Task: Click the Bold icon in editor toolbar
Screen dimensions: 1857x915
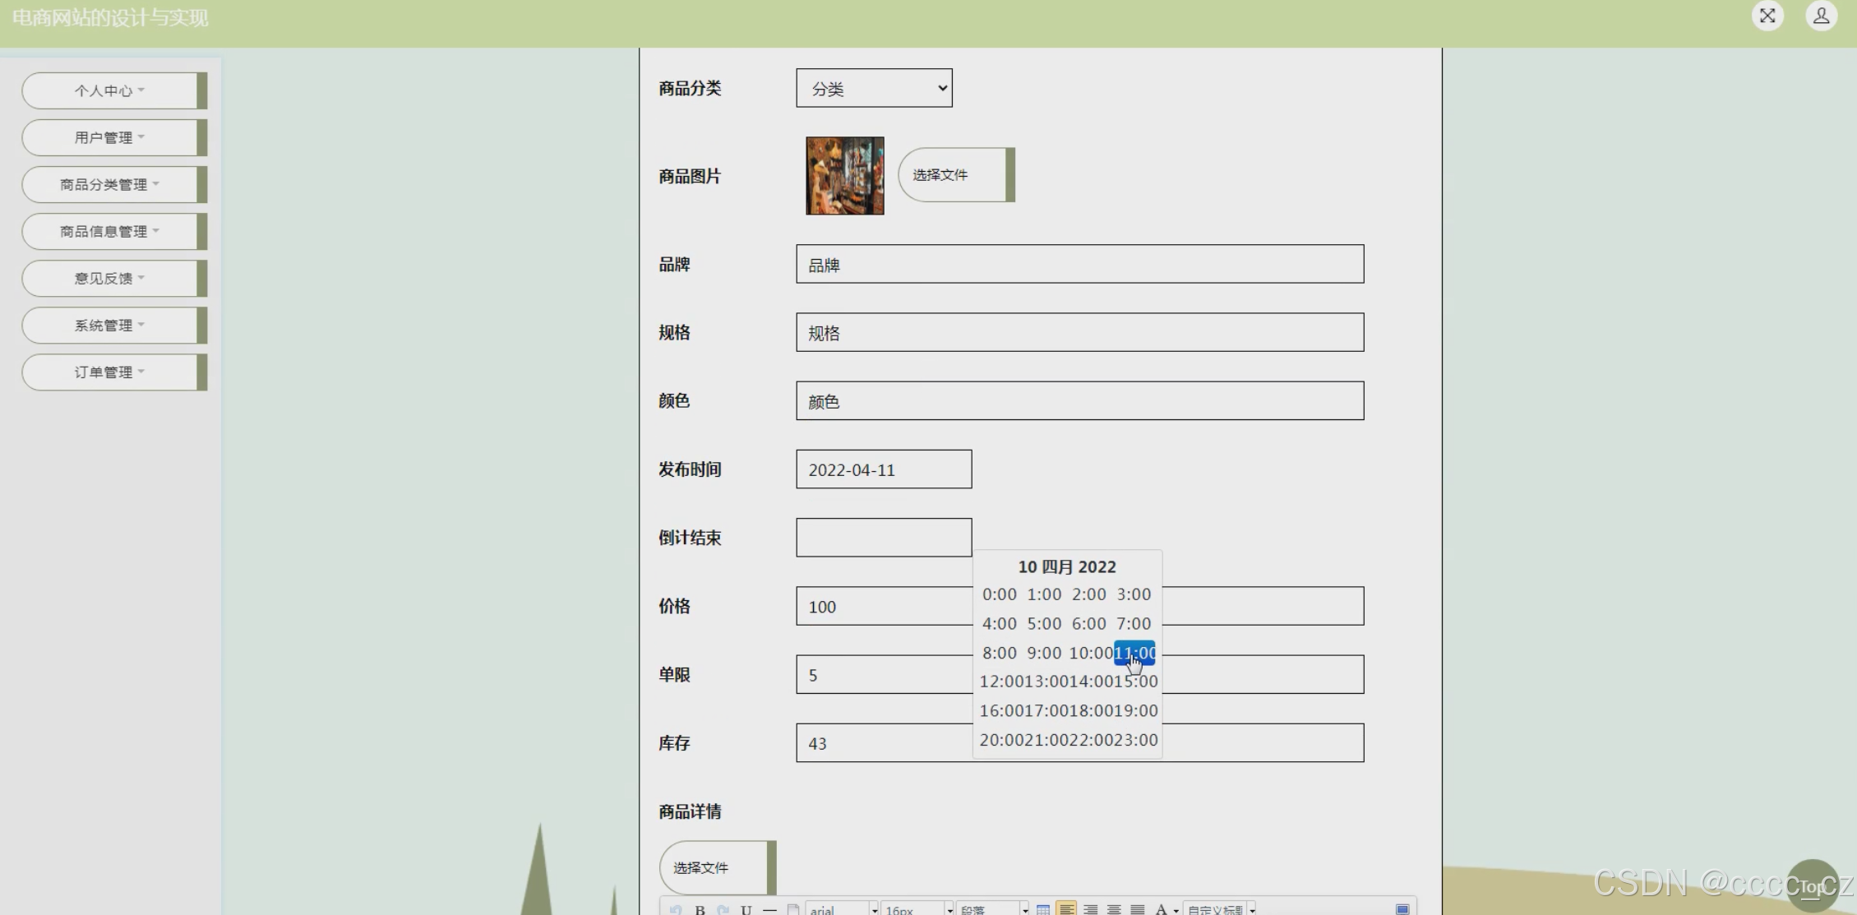Action: (x=700, y=909)
